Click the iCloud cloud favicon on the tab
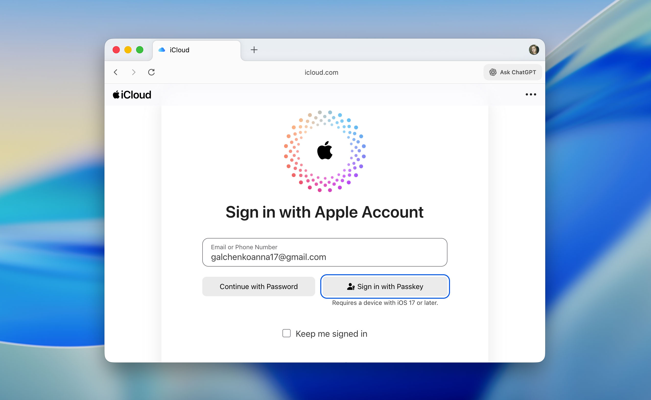 [162, 50]
